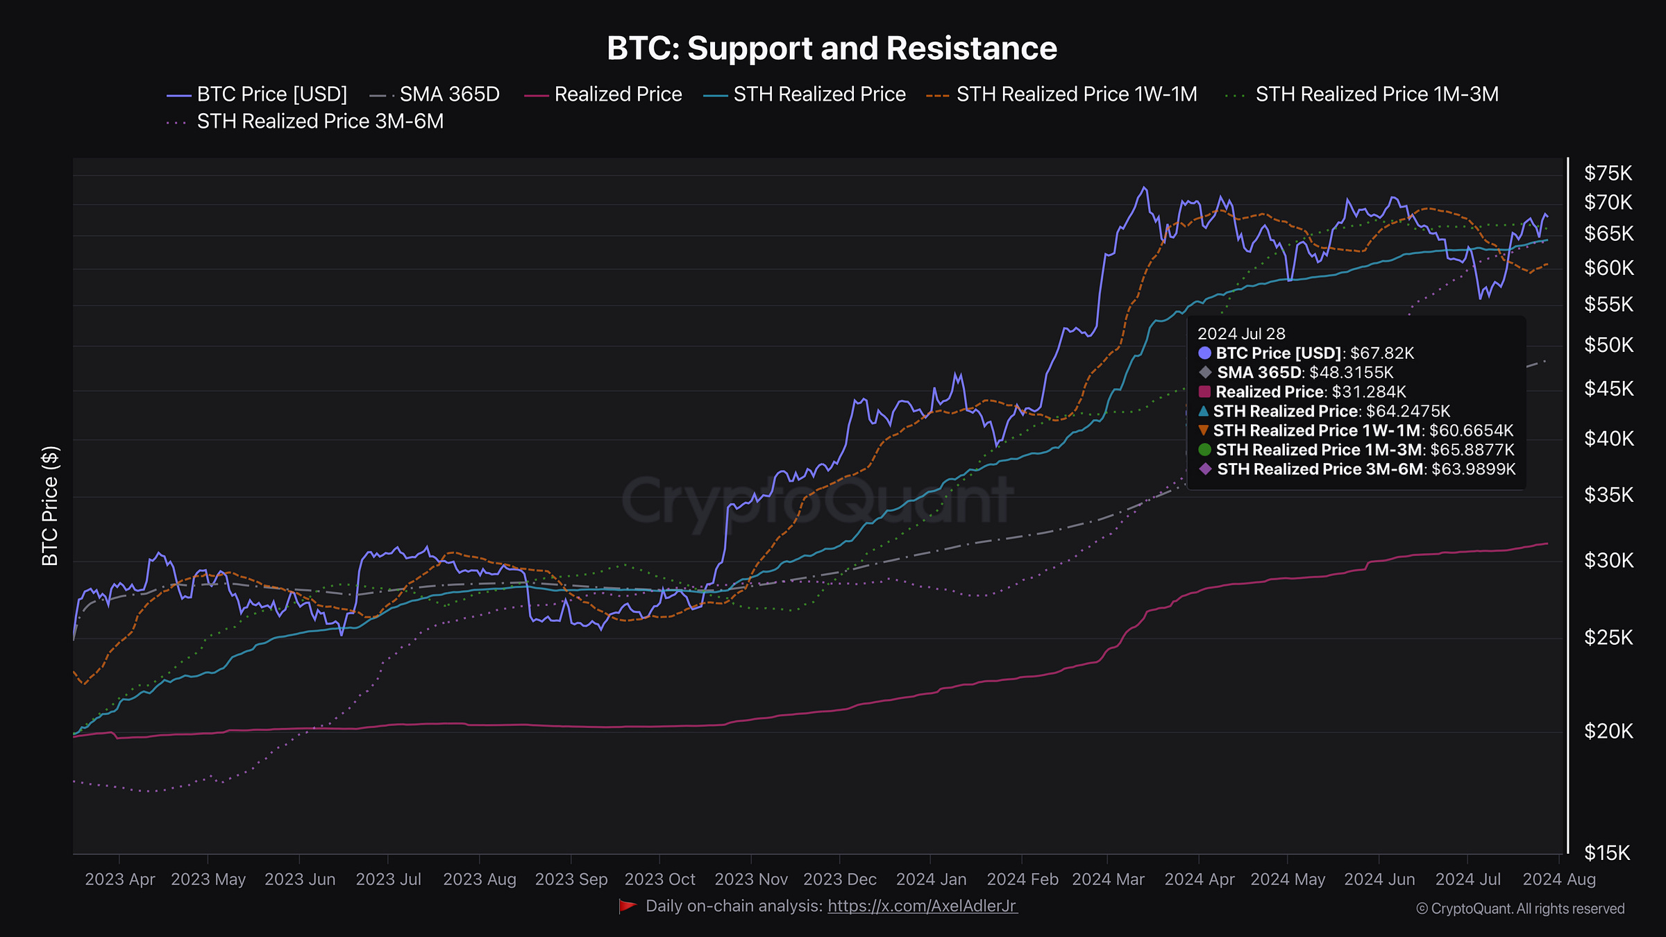Viewport: 1666px width, 937px height.
Task: Click the '2024 Jan' x-axis label
Action: 931,879
